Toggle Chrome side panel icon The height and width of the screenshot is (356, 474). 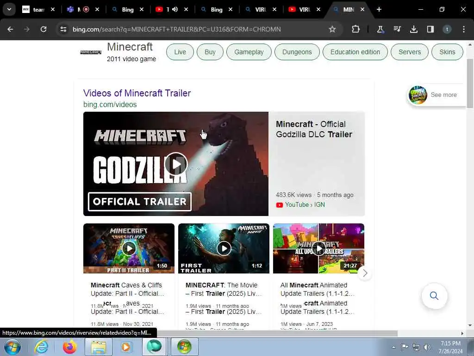pyautogui.click(x=430, y=29)
